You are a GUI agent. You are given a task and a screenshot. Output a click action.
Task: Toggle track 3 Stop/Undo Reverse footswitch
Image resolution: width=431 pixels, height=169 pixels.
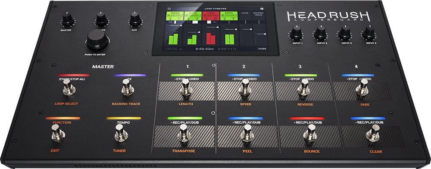click(x=304, y=87)
